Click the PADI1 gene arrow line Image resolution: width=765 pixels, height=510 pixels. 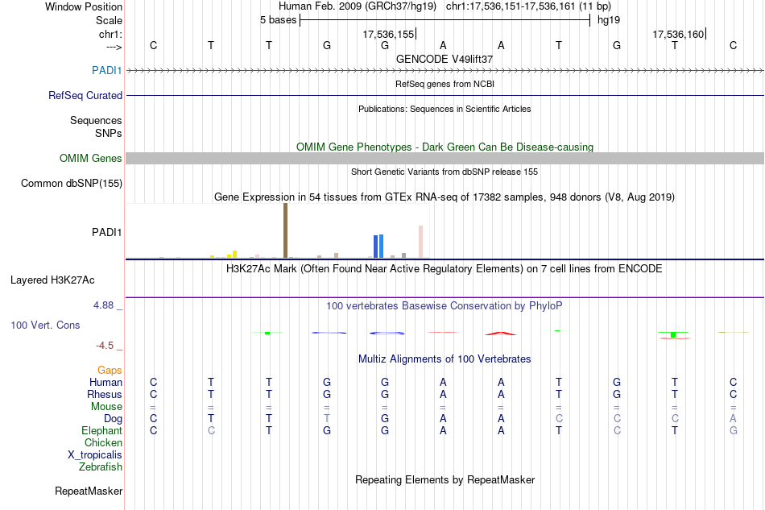pos(445,71)
